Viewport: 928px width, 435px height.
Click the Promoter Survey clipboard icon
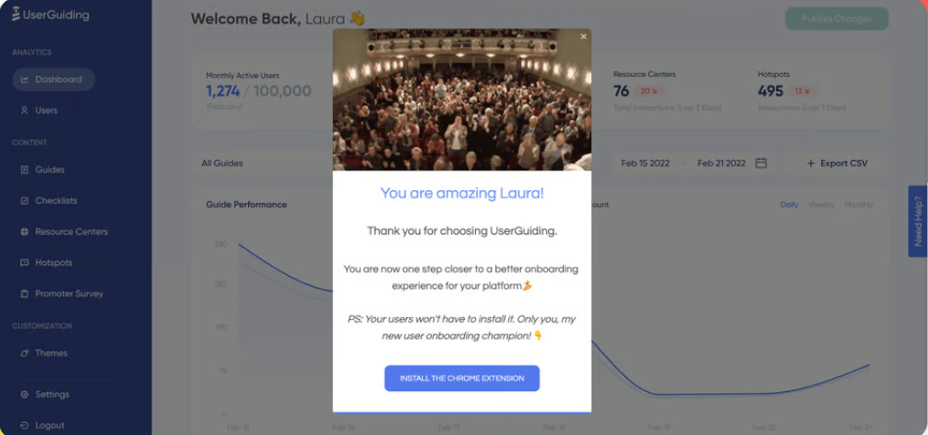[x=25, y=293]
